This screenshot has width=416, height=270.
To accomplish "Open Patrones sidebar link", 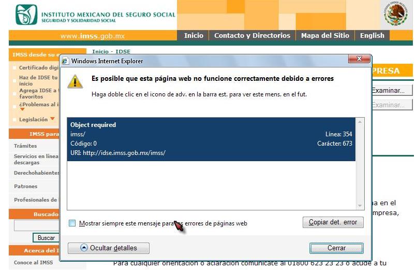I will click(x=26, y=186).
